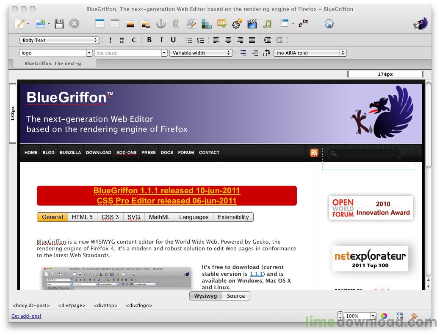Viewport: 440px width, 335px height.
Task: Toggle fullscreen with the expand icon
Action: pos(399,316)
